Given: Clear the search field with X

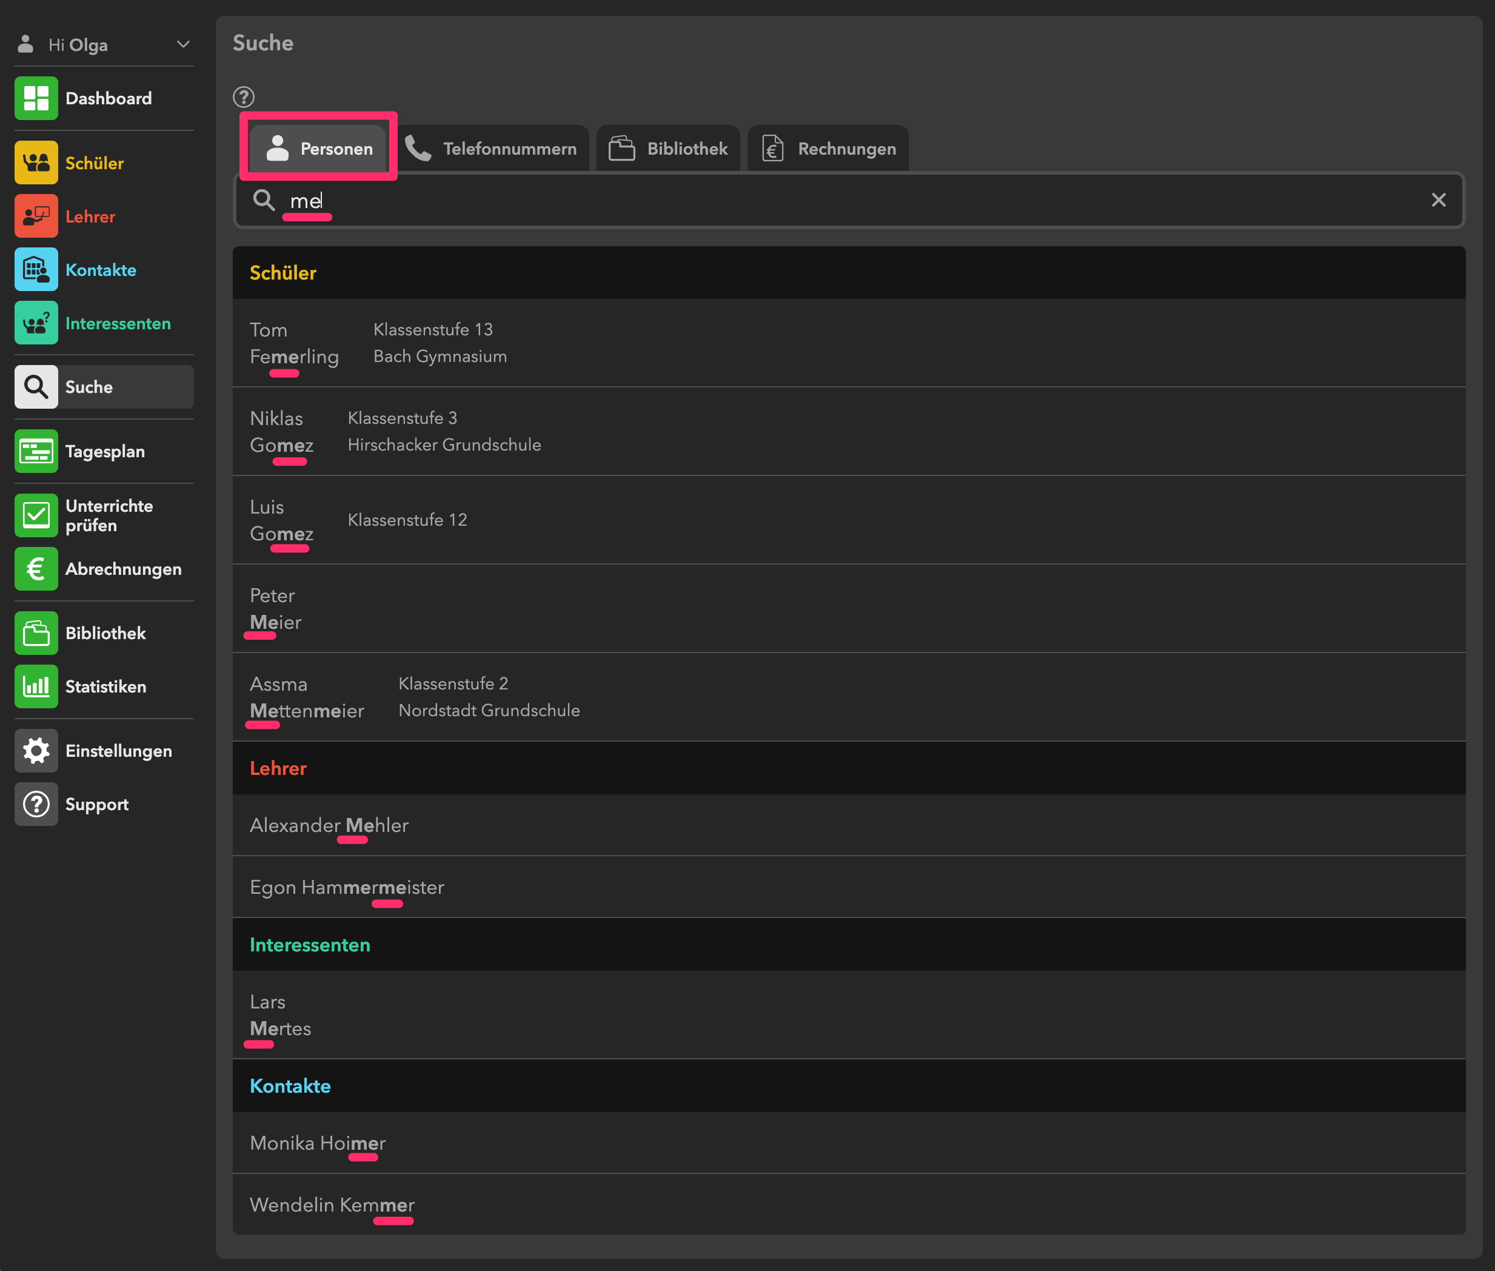Looking at the screenshot, I should (1438, 200).
